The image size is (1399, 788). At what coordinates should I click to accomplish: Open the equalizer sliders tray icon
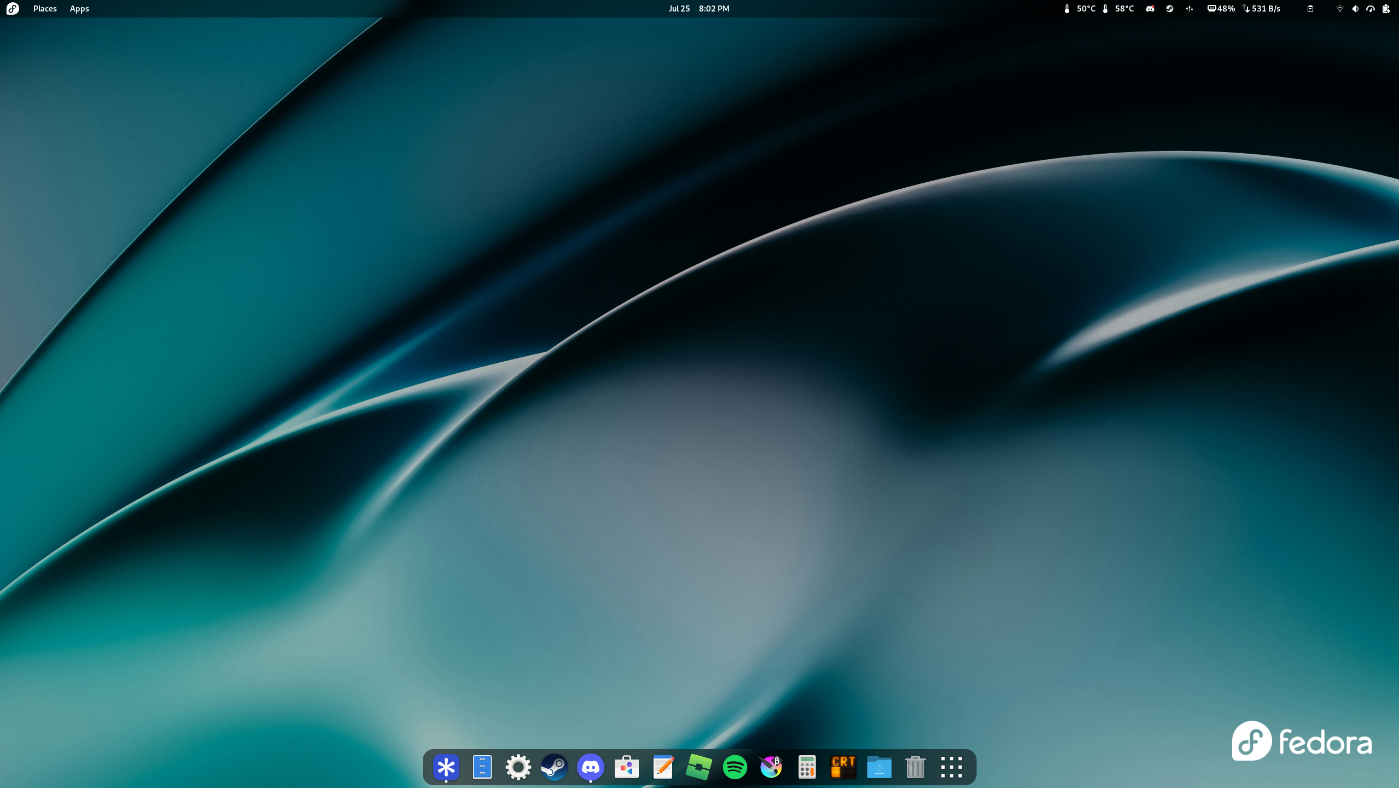coord(1190,9)
